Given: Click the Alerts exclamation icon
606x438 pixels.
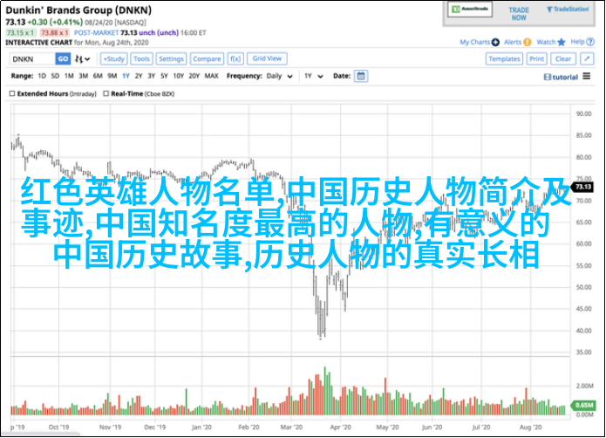Looking at the screenshot, I should pos(528,42).
